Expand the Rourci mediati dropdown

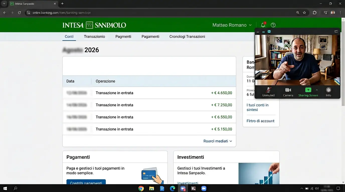click(218, 141)
